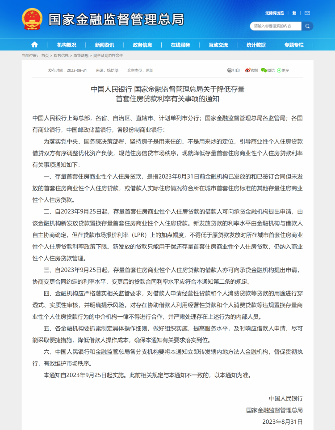The width and height of the screenshot is (335, 430).
Task: Follow the 政策法规 breadcrumb link
Action: 81,55
